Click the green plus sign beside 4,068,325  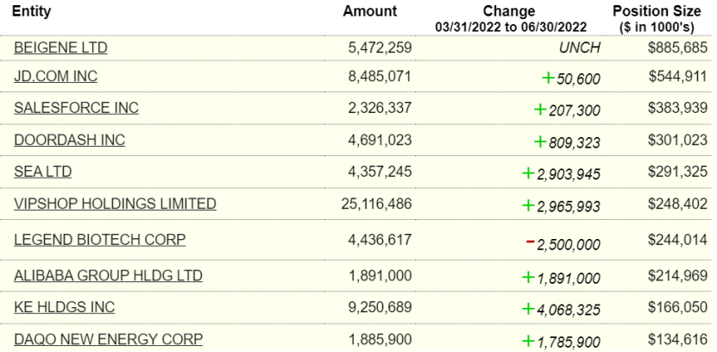(x=528, y=308)
